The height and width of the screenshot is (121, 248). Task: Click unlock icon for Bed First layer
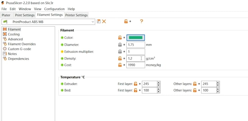pyautogui.click(x=136, y=90)
